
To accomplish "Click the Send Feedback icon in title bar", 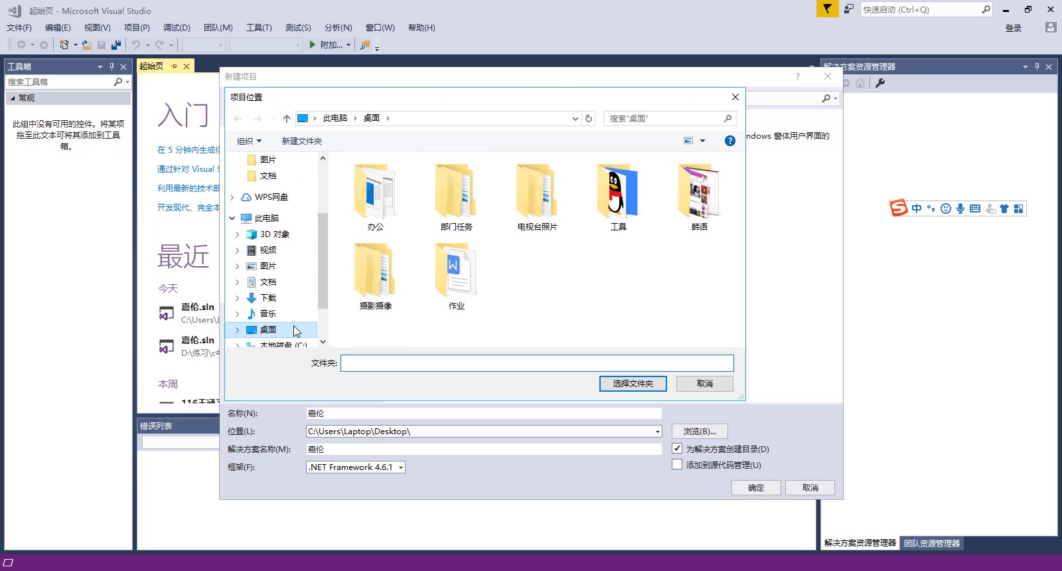I will tap(849, 9).
